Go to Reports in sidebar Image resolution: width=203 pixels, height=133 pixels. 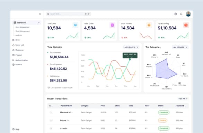(x=19, y=65)
